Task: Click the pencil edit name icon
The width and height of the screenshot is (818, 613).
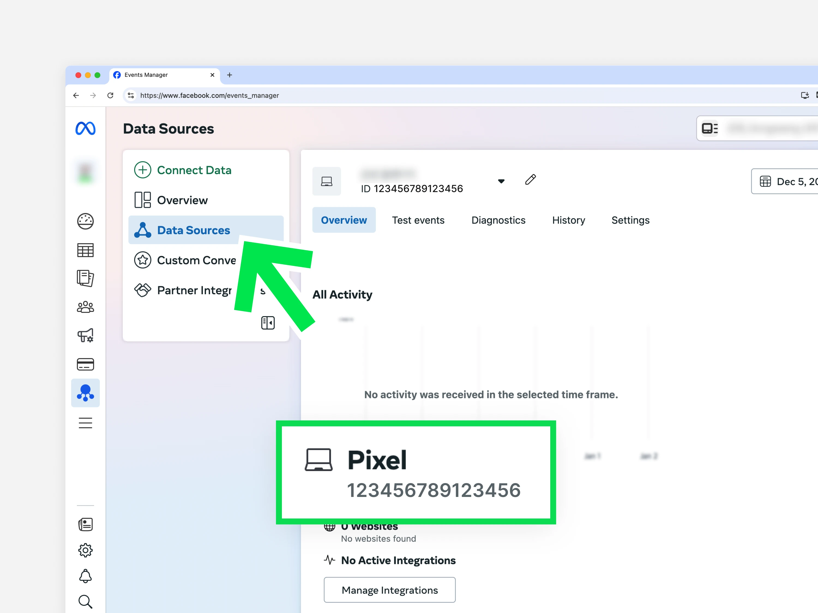Action: coord(531,180)
